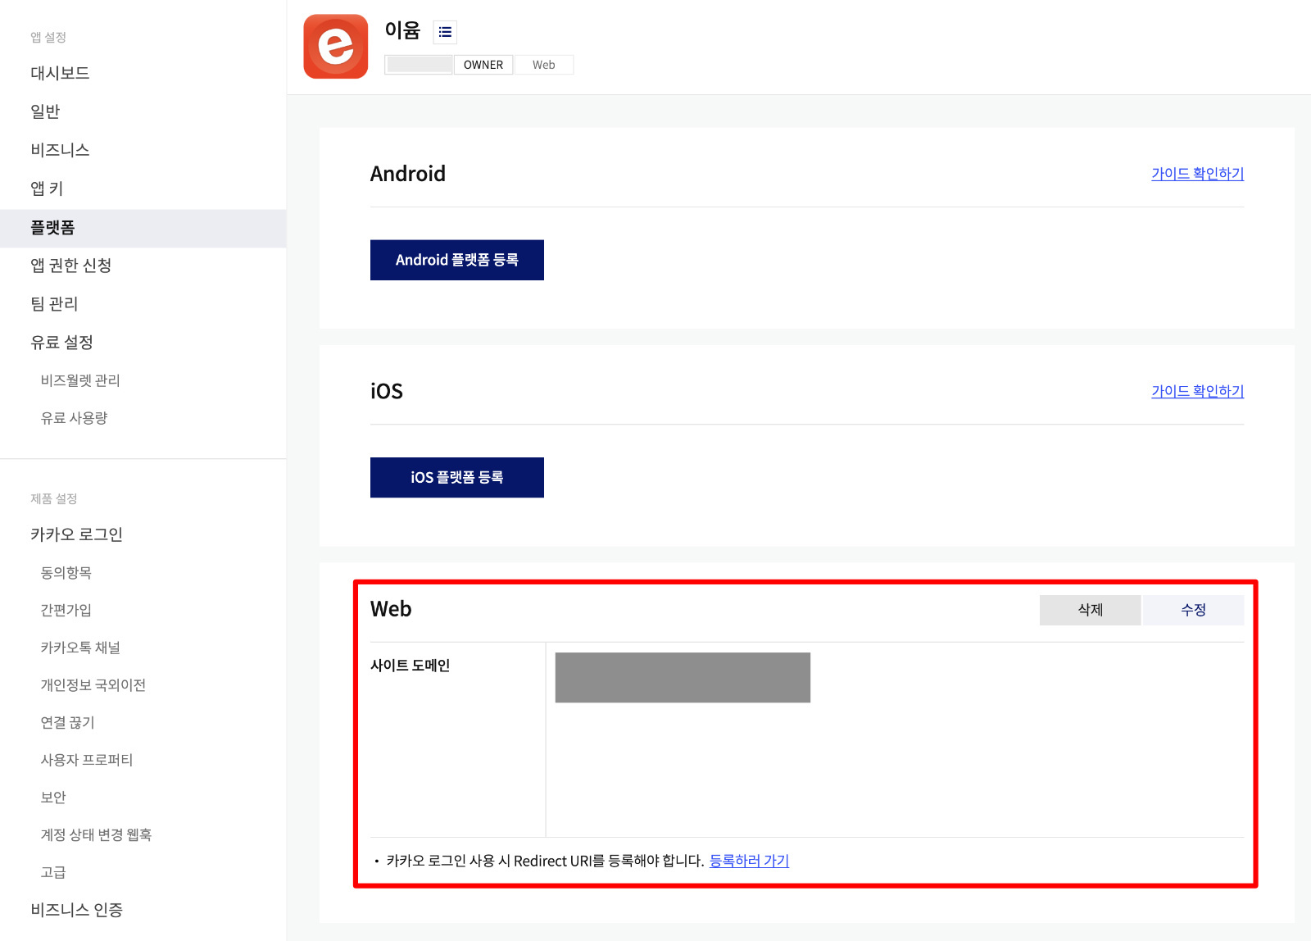Open 개인정보 국외이전 submenu
1311x941 pixels.
point(93,685)
